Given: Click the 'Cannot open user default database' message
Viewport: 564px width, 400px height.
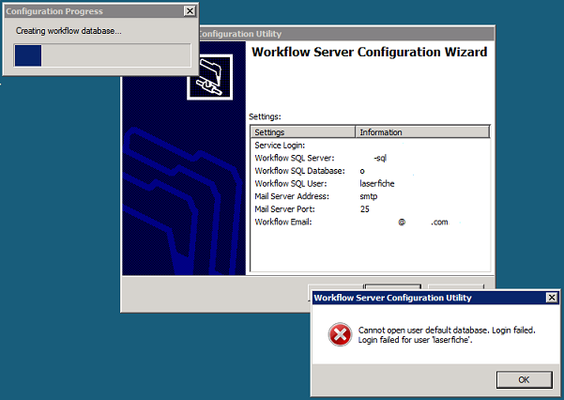Looking at the screenshot, I should pyautogui.click(x=447, y=335).
